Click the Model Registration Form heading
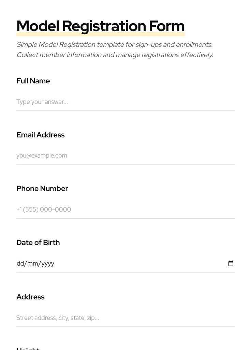Screen dimensions: 251x350 click(100, 26)
